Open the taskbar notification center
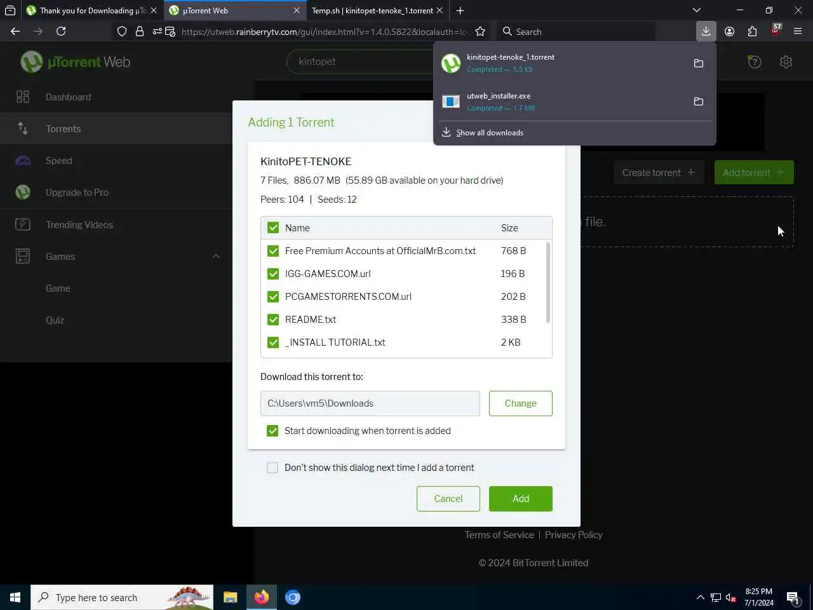Image resolution: width=813 pixels, height=610 pixels. point(793,597)
